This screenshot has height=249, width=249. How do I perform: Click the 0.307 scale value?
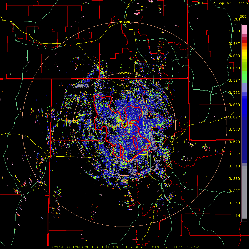234,191
